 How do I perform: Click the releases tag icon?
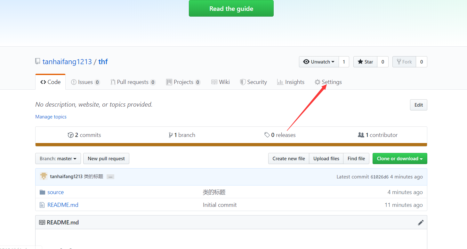click(267, 135)
